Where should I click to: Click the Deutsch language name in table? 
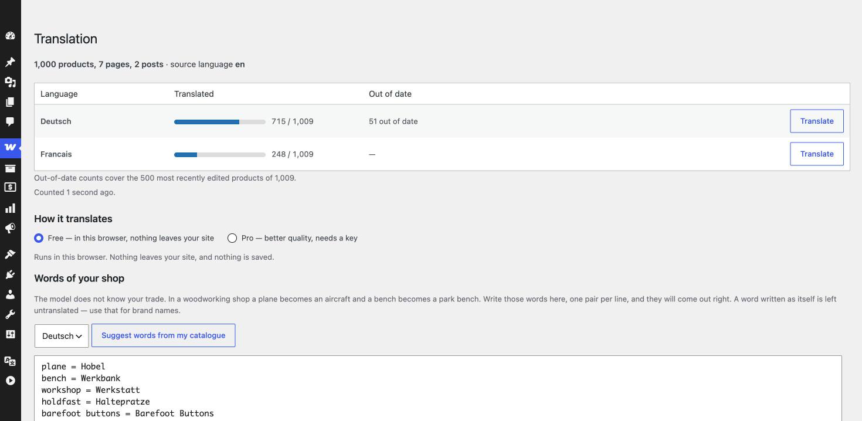pos(56,121)
